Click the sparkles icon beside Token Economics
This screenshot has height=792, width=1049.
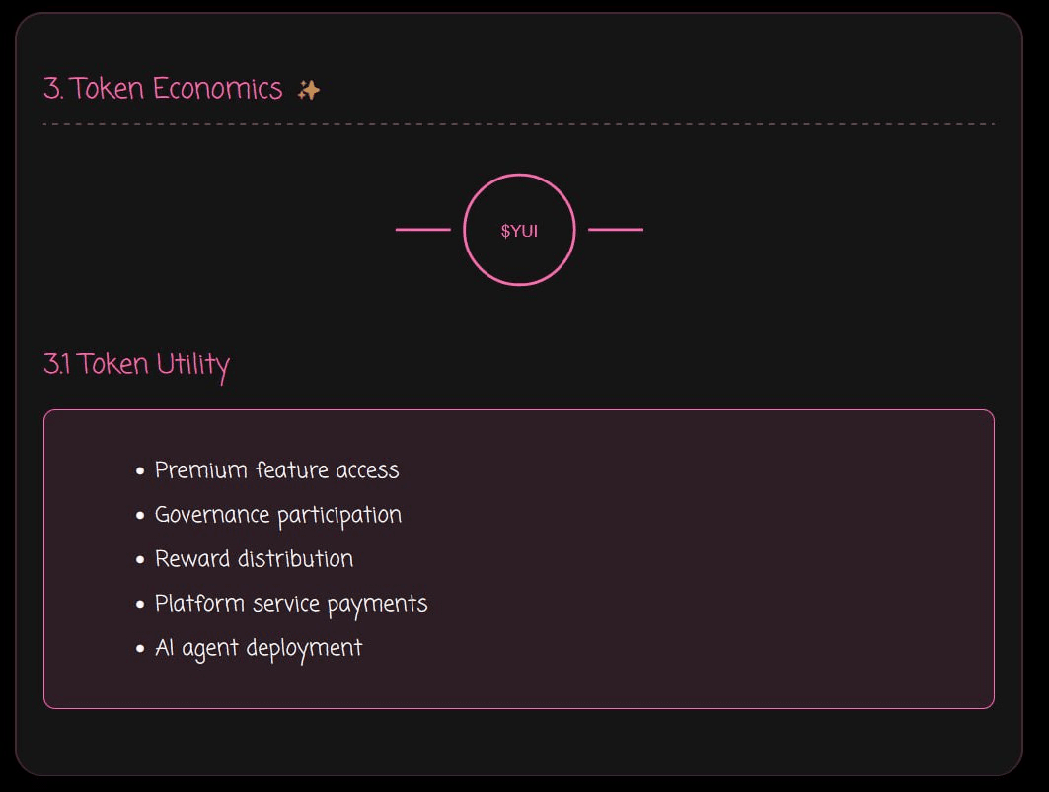point(309,90)
